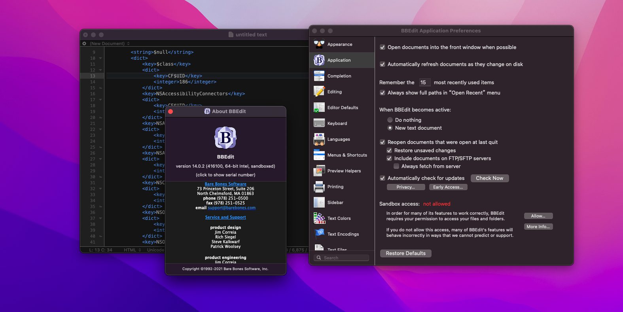Open the New Document navigation popup
623x312 pixels.
tap(110, 43)
